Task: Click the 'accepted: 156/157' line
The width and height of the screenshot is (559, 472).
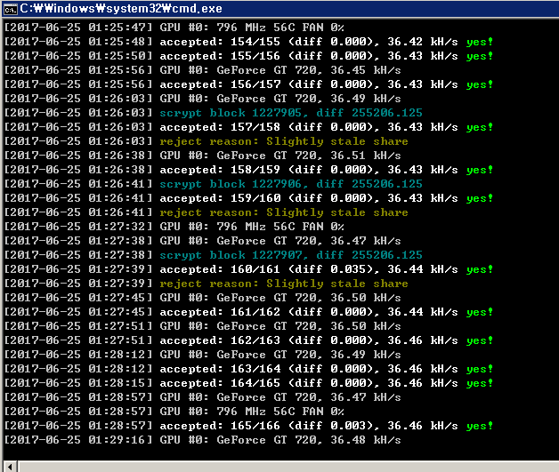Action: 248,84
